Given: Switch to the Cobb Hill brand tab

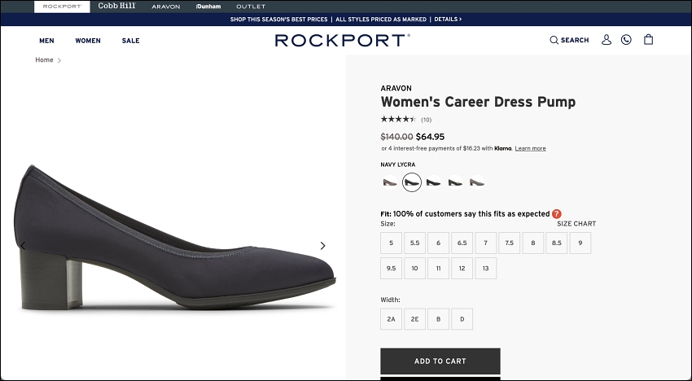Looking at the screenshot, I should click(117, 7).
